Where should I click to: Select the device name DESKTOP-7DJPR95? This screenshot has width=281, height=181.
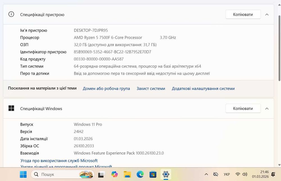click(91, 30)
